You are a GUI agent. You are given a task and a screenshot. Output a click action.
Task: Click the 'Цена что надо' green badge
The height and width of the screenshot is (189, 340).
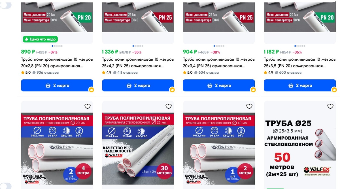click(40, 39)
